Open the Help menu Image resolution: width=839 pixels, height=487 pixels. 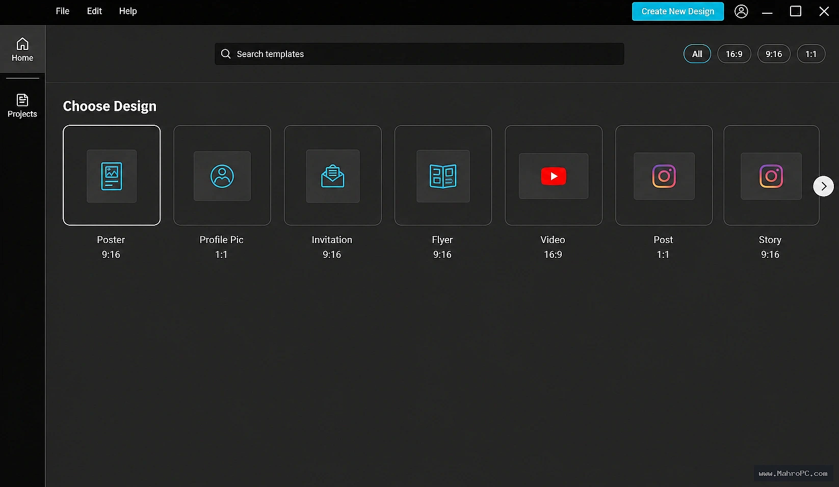click(128, 11)
